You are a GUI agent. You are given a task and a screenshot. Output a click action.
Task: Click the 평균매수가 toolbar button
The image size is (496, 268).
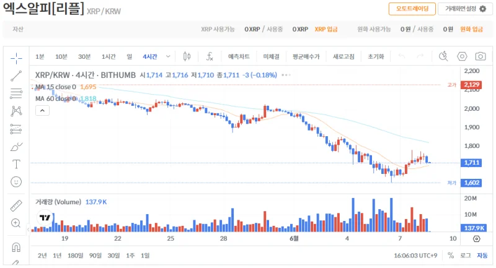[306, 56]
